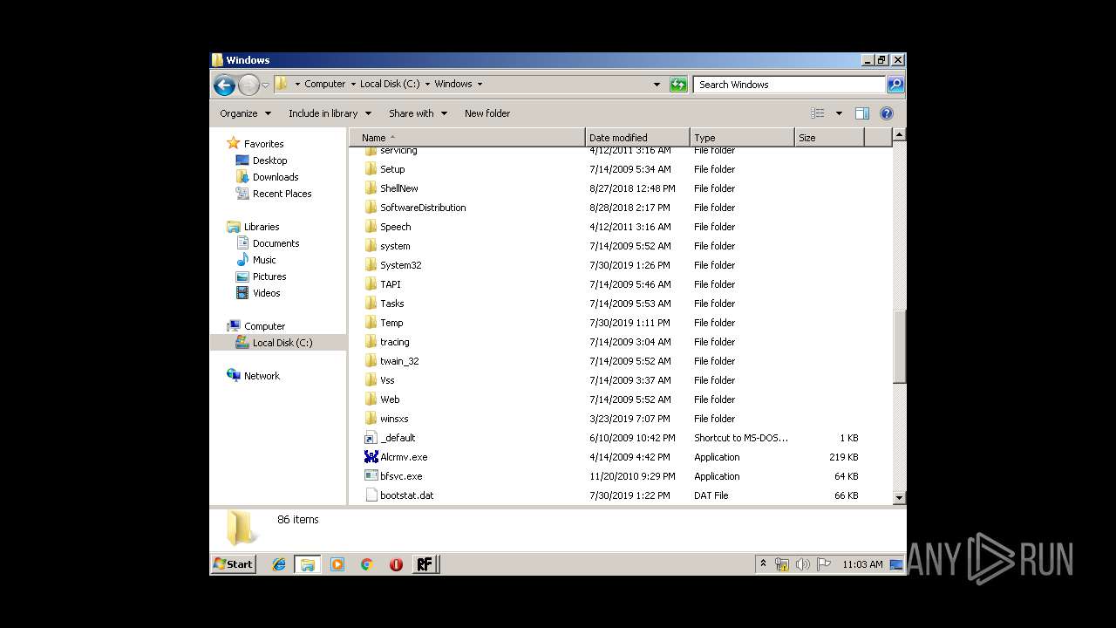This screenshot has height=628, width=1116.
Task: Select the Alcrmv.exe application icon
Action: point(371,457)
